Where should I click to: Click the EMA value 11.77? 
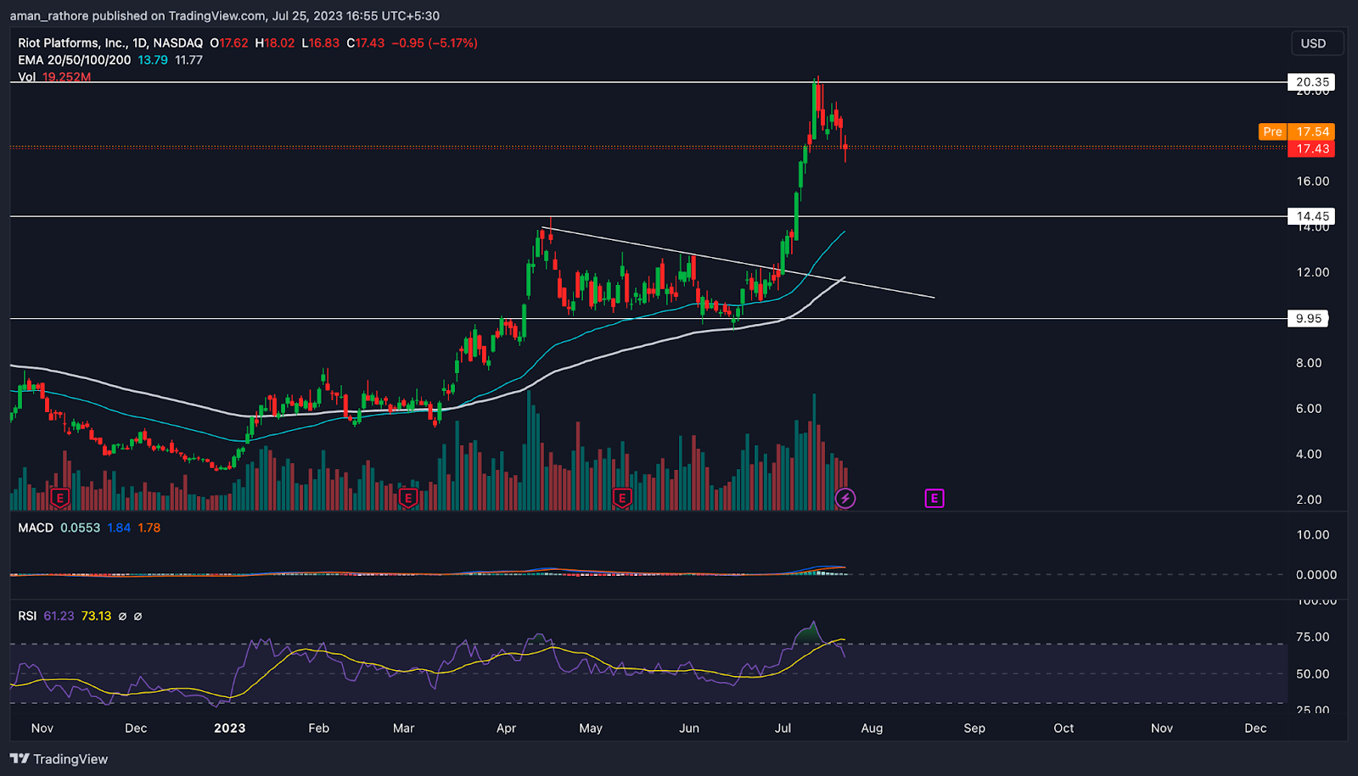pos(188,59)
